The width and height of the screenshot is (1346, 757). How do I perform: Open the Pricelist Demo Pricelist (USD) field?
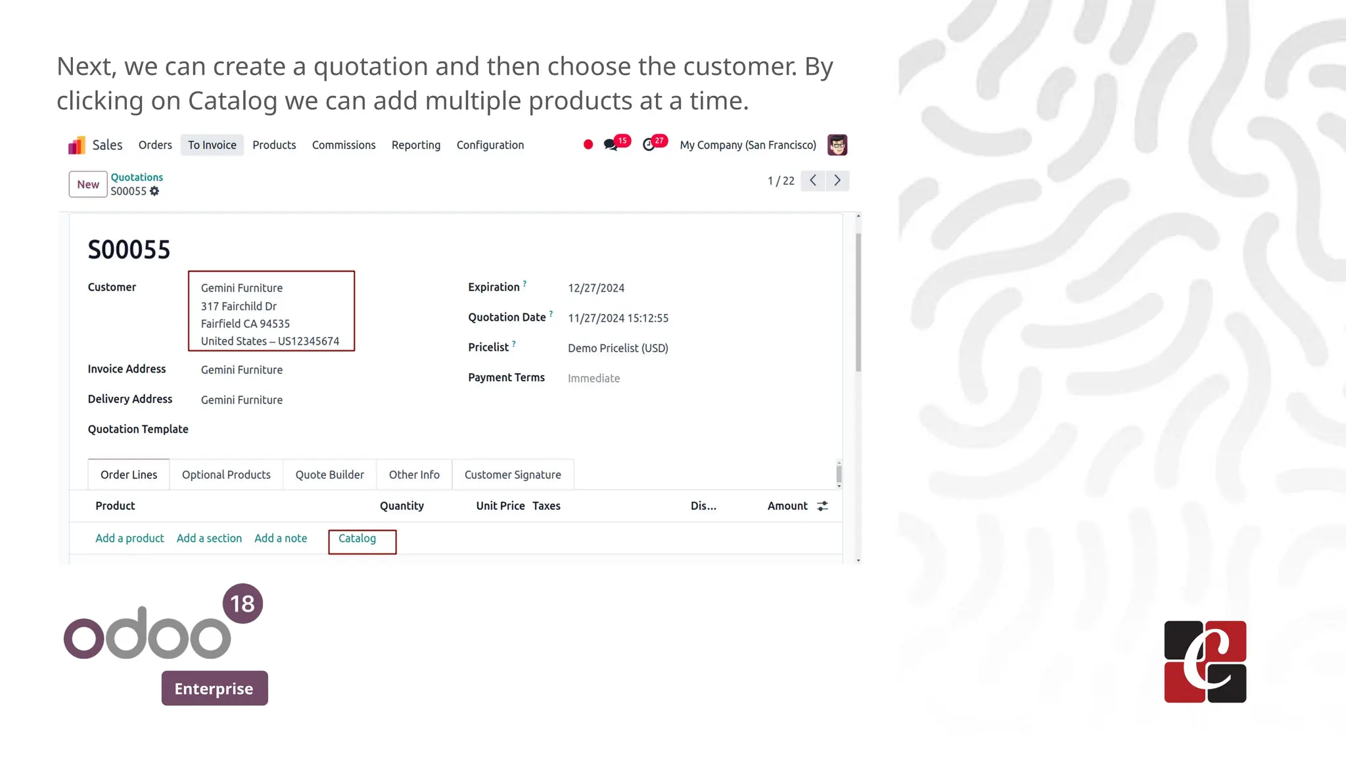[x=618, y=348]
